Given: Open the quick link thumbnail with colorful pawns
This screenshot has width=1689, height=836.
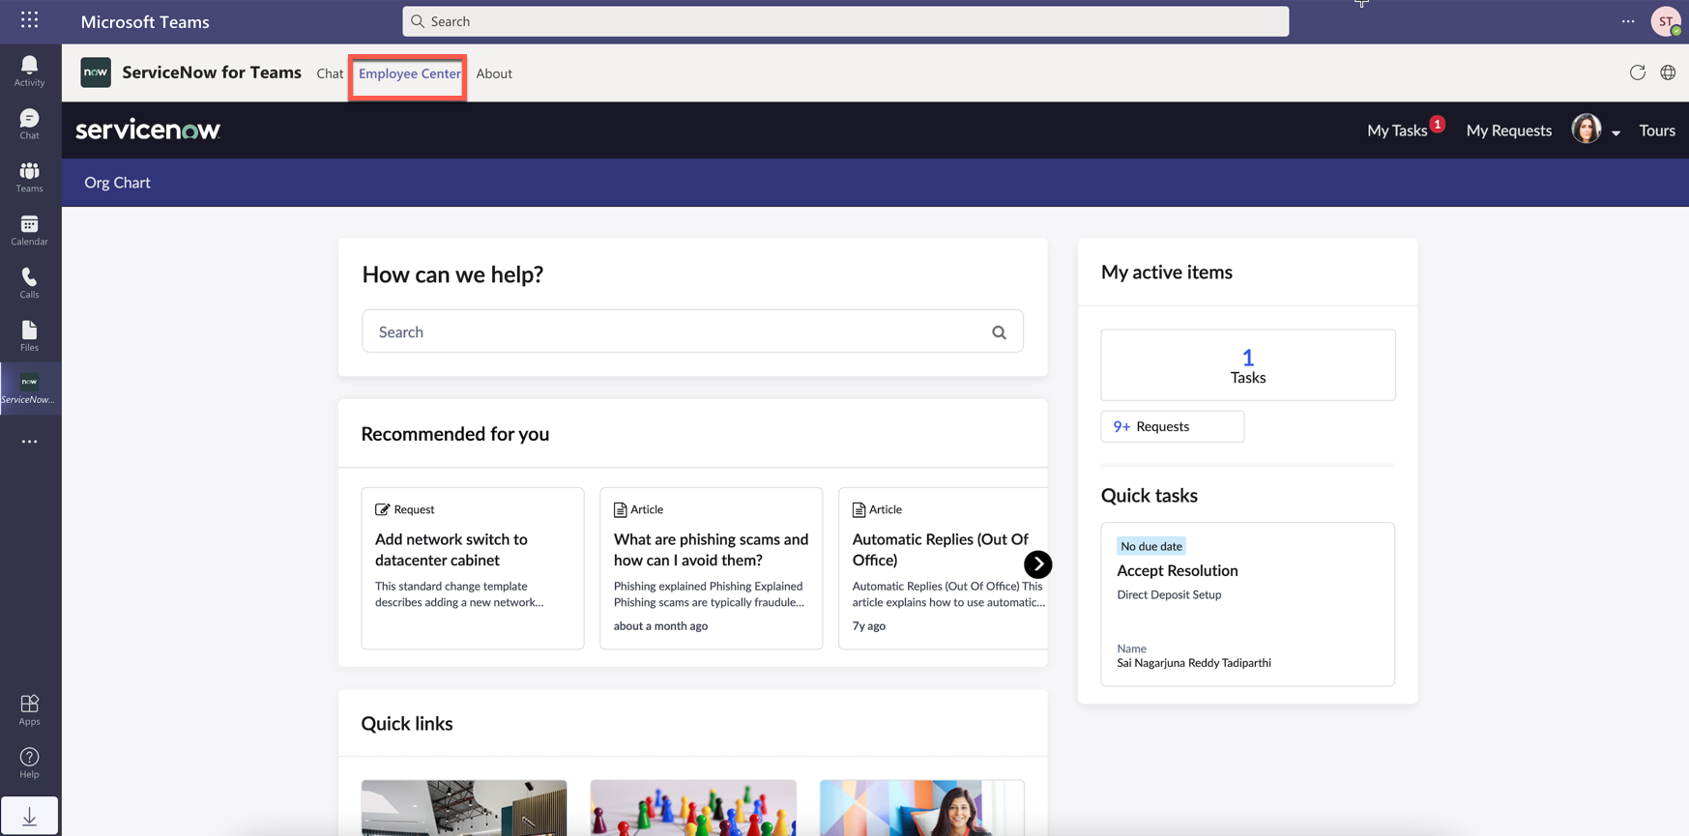Looking at the screenshot, I should tap(693, 808).
